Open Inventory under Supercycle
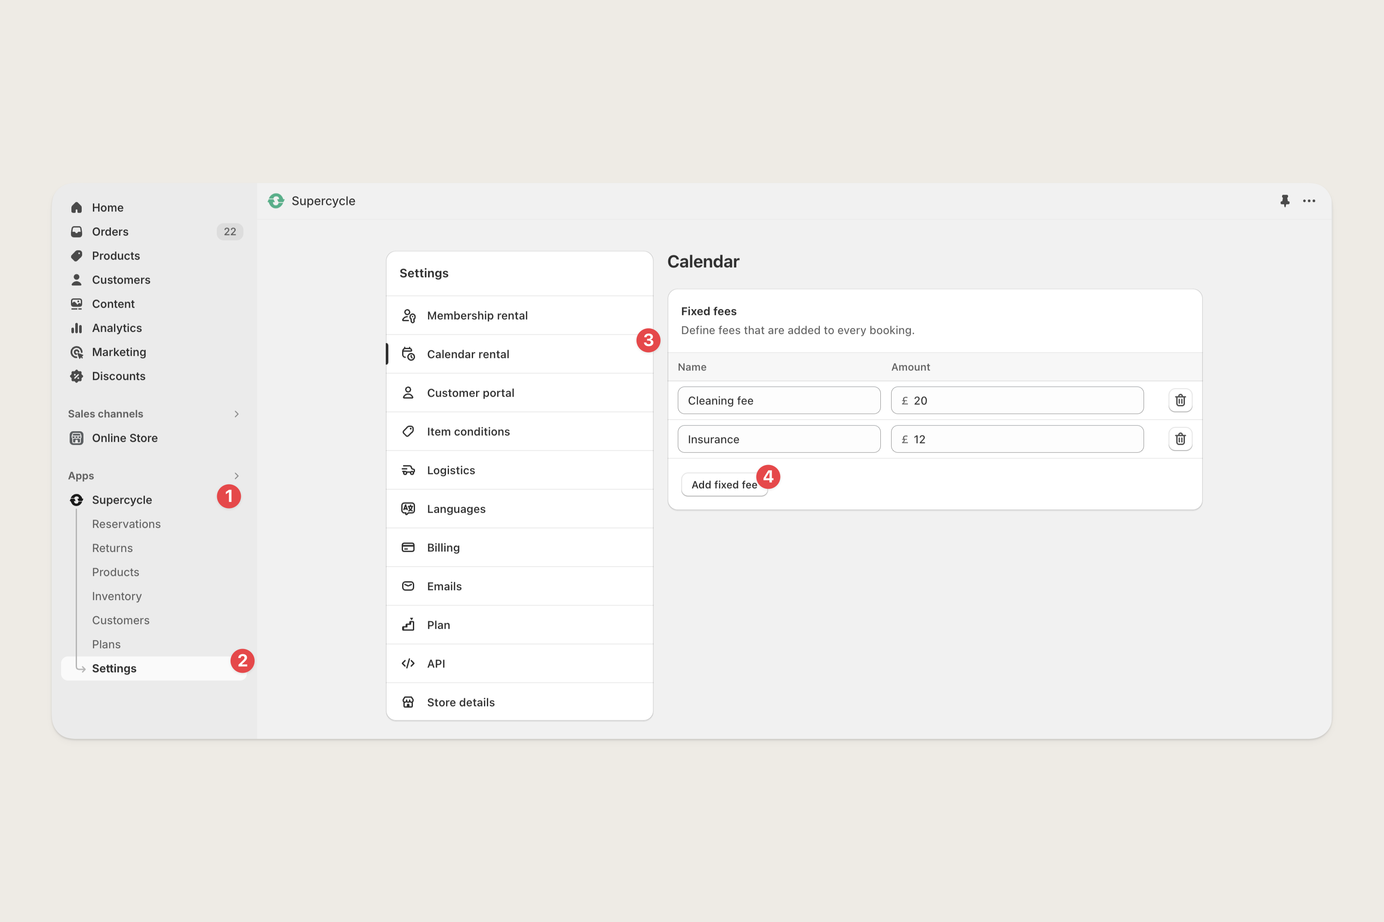1384x922 pixels. [x=117, y=596]
